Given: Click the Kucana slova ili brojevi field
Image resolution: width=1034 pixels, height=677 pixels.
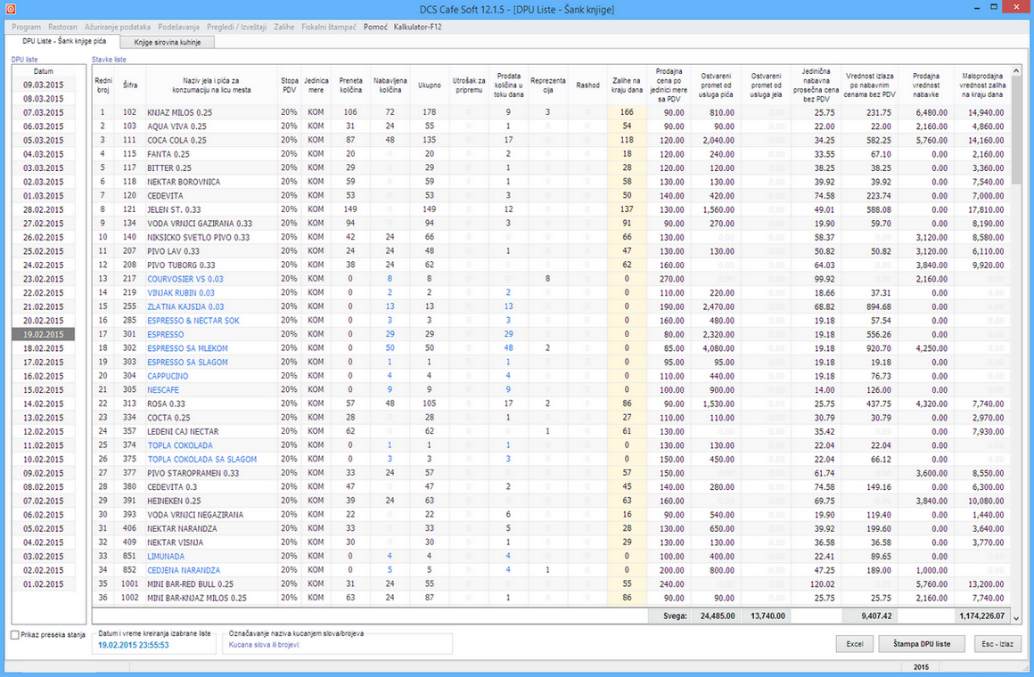Looking at the screenshot, I should click(339, 644).
